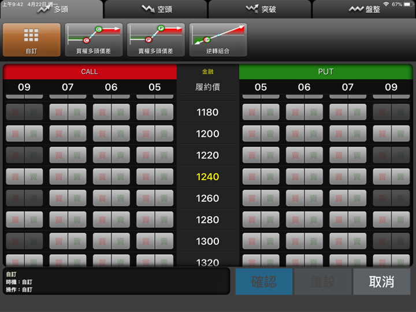Viewport: 416px width, 312px height.
Task: Switch to the 多頭 bullish tab
Action: pyautogui.click(x=52, y=9)
